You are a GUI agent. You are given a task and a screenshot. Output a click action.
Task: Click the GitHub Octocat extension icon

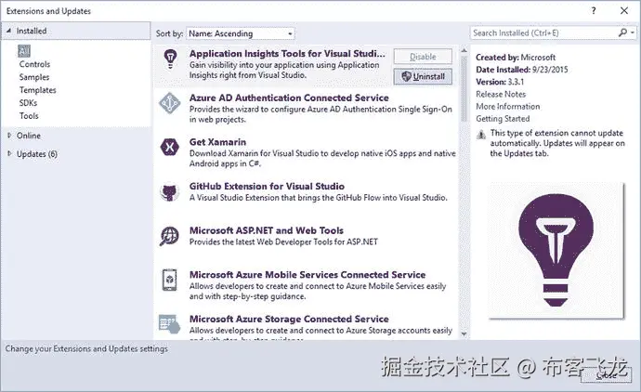pos(170,192)
